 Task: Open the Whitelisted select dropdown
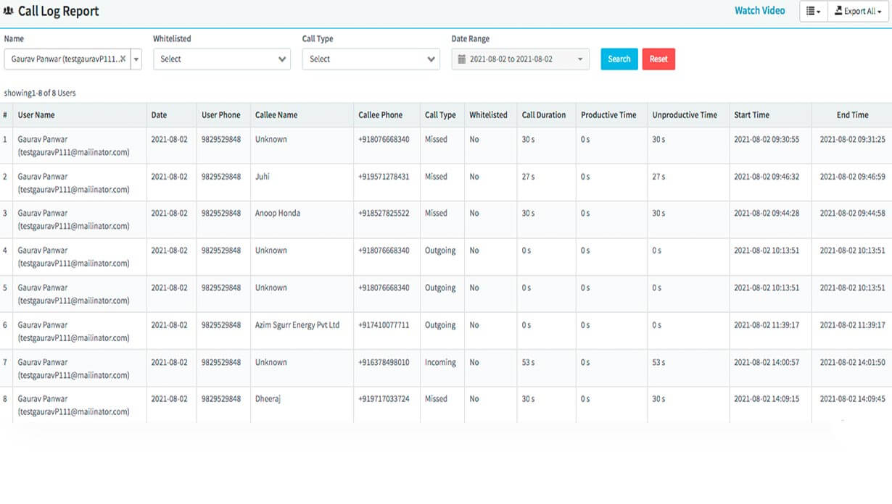tap(221, 59)
